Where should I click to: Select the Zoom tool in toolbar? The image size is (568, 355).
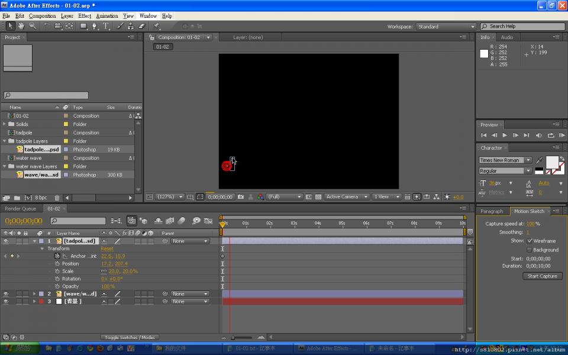coord(33,26)
